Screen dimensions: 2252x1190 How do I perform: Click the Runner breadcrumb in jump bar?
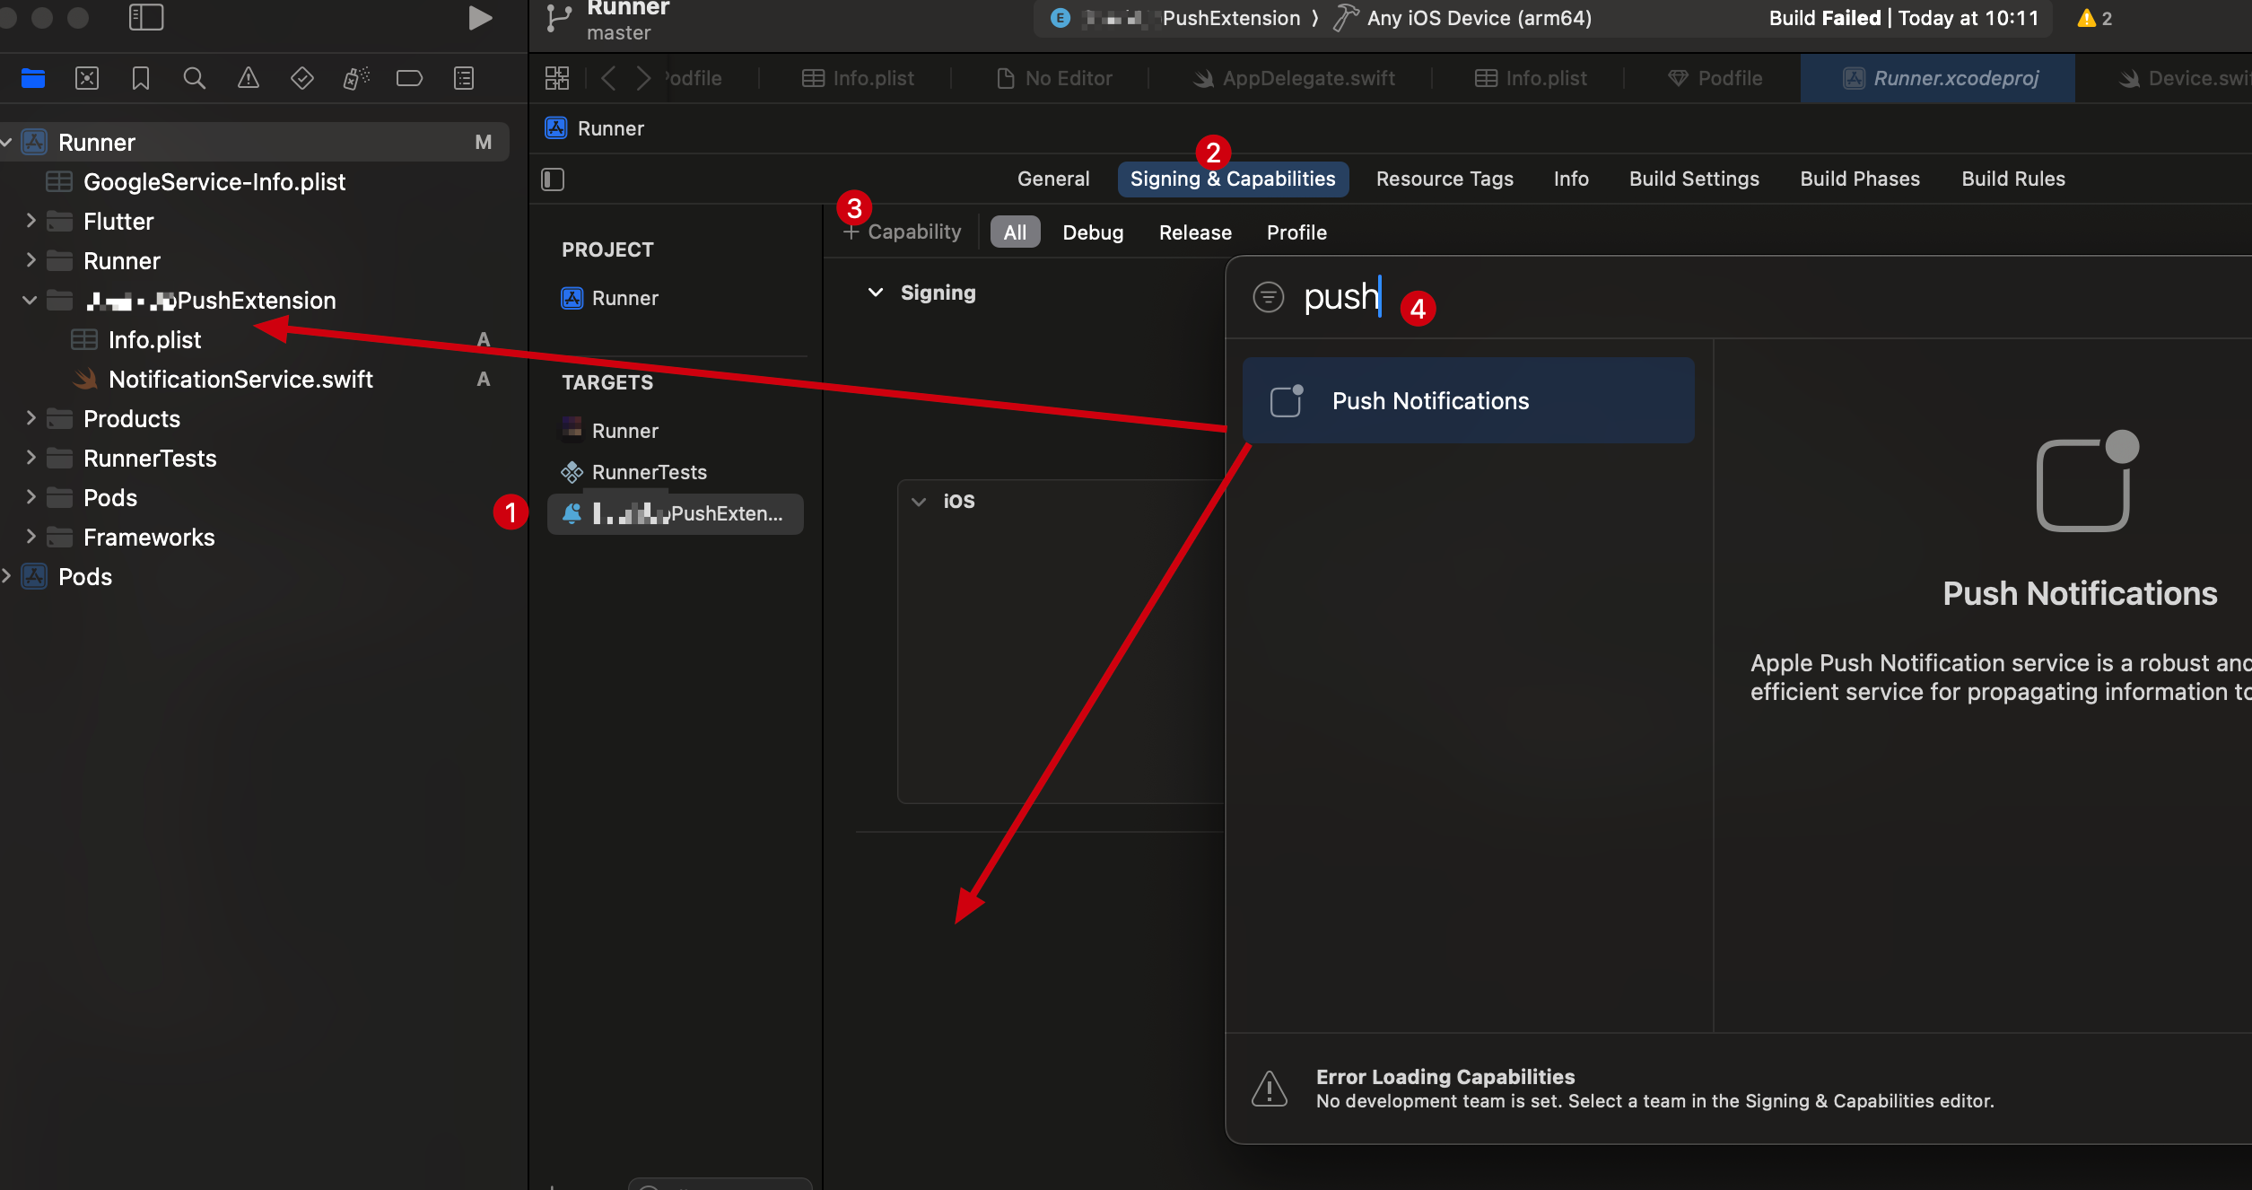594,128
